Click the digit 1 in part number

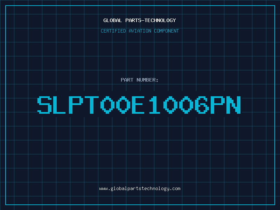click(154, 105)
